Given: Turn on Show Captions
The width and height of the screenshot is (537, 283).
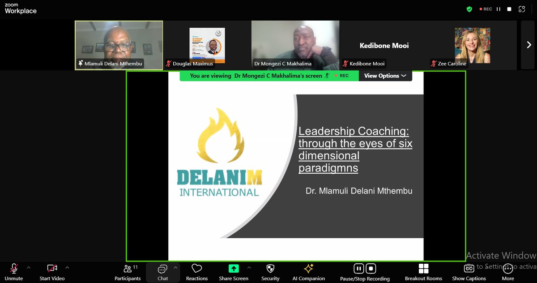Looking at the screenshot, I should click(469, 272).
